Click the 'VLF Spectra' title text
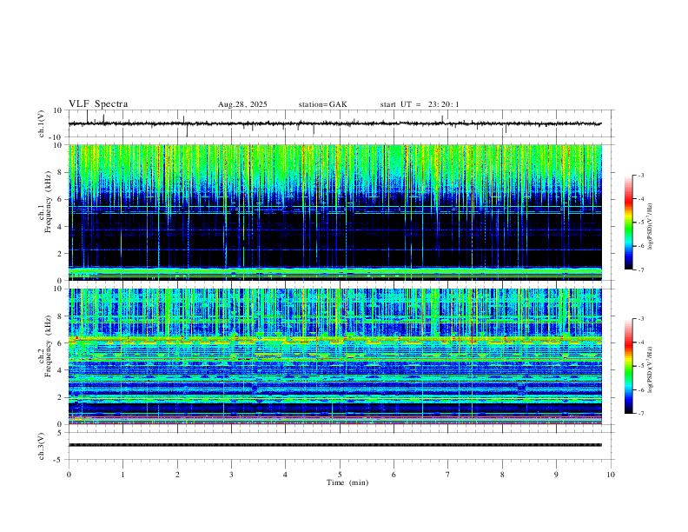Screen dimensions: 688x532 pos(98,104)
